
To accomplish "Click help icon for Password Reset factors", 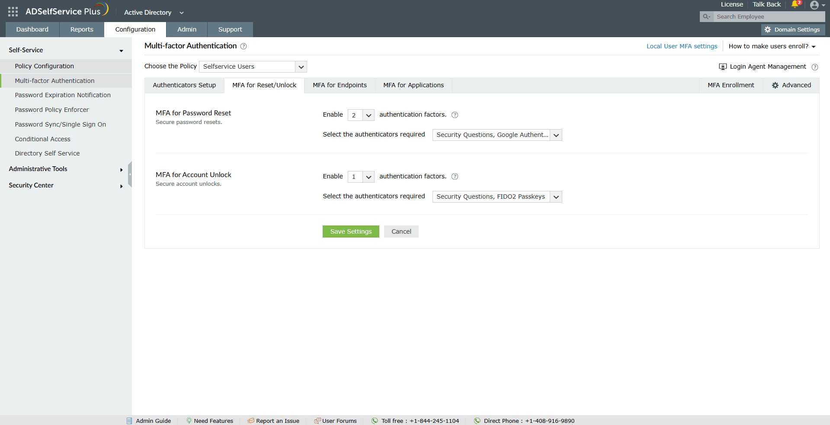I will (455, 115).
